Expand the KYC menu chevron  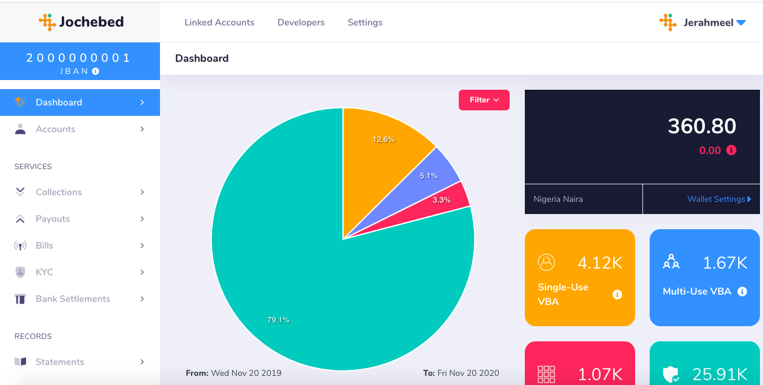coord(142,272)
